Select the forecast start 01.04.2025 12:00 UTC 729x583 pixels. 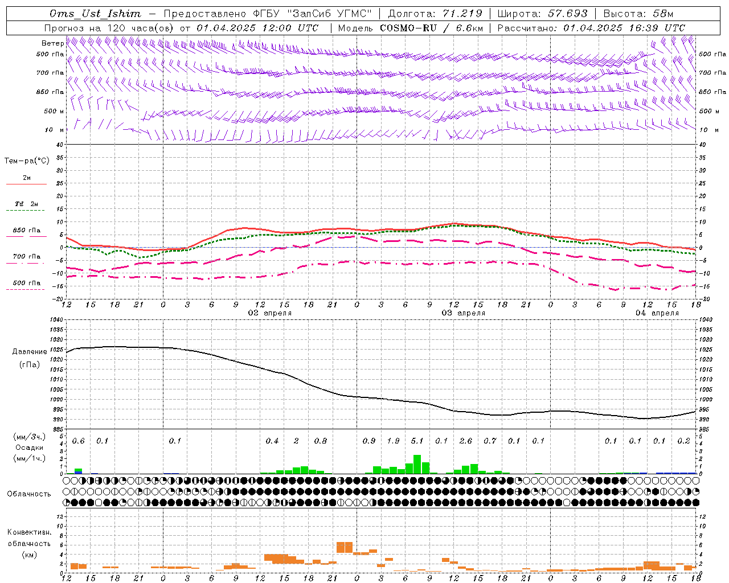pyautogui.click(x=257, y=28)
